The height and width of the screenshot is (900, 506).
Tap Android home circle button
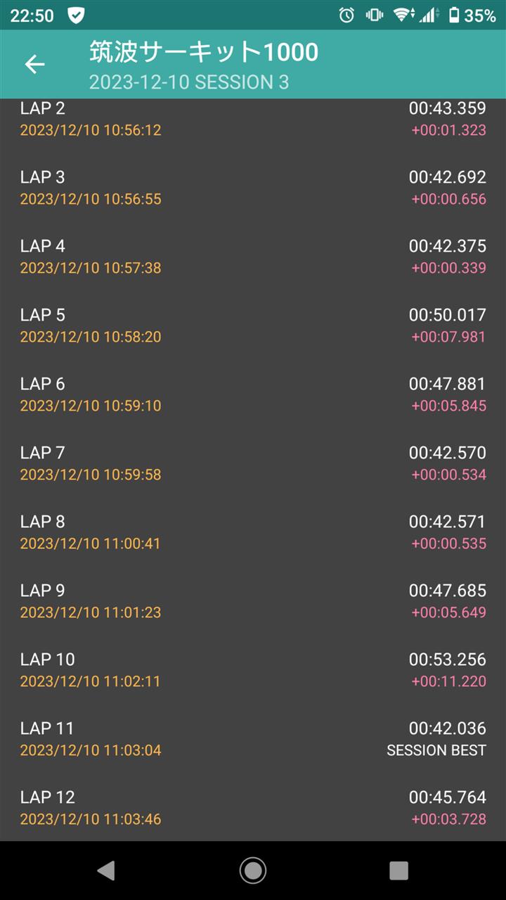253,870
